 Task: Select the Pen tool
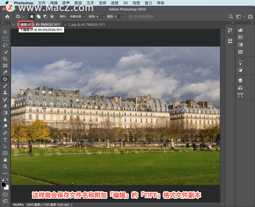coord(5,133)
